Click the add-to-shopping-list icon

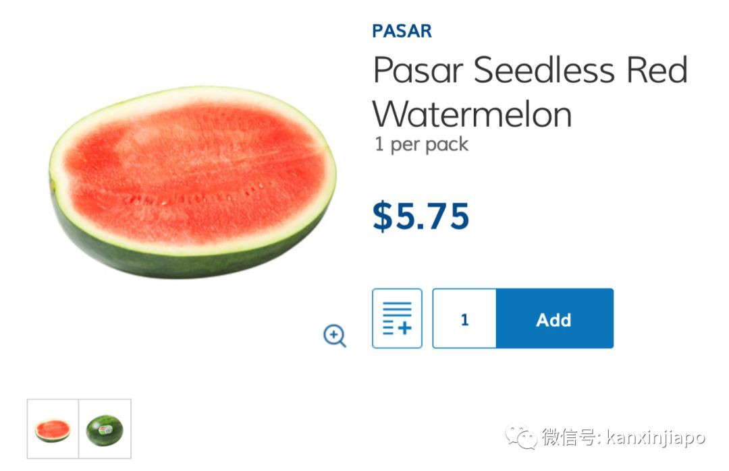pos(397,319)
